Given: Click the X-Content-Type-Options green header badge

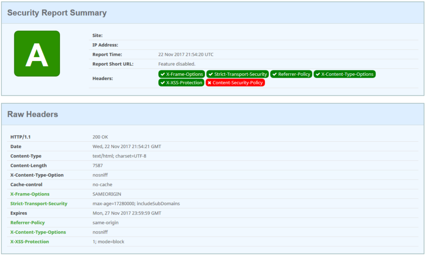Looking at the screenshot, I should click(345, 74).
